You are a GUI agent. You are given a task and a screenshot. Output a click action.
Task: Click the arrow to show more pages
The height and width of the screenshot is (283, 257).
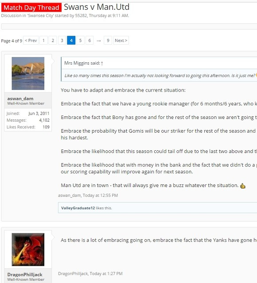coord(98,41)
